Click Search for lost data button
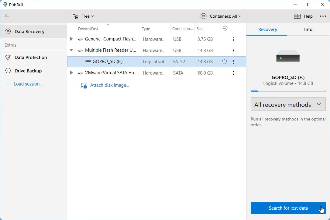330x220 pixels. (x=288, y=208)
